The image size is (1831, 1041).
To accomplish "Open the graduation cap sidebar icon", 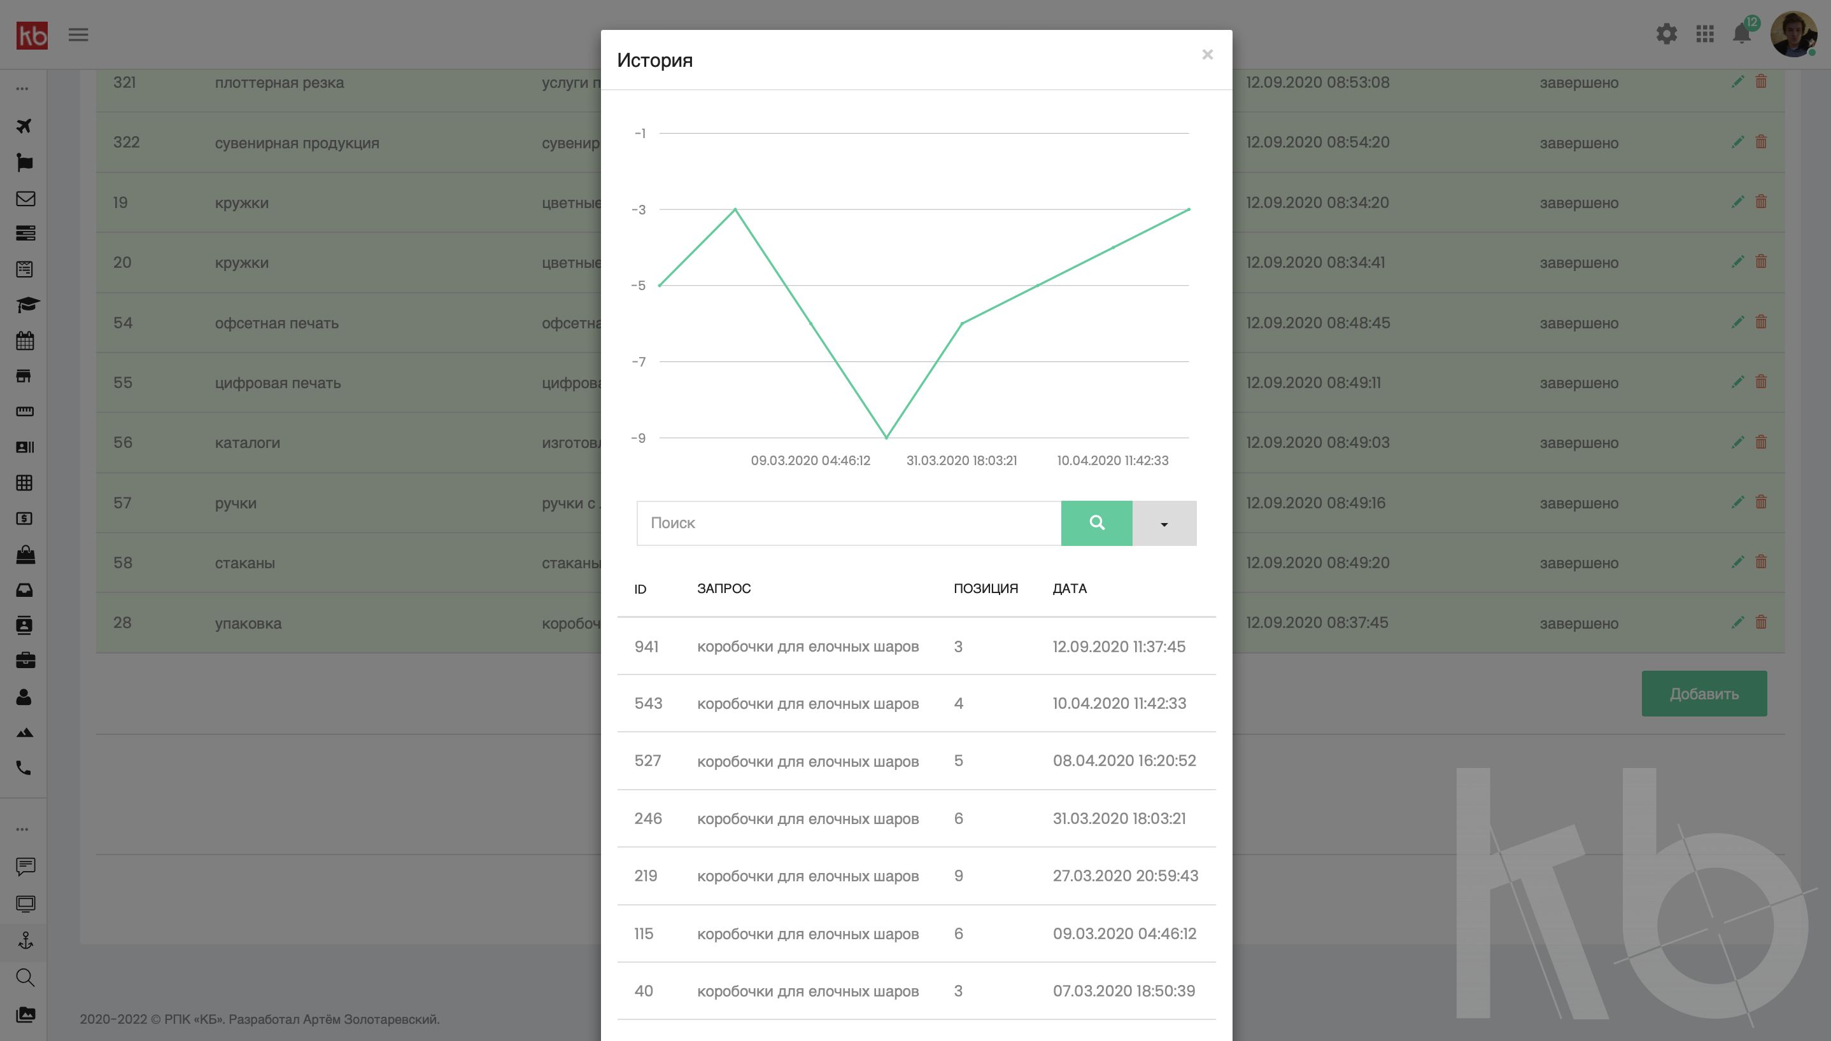I will pos(27,305).
